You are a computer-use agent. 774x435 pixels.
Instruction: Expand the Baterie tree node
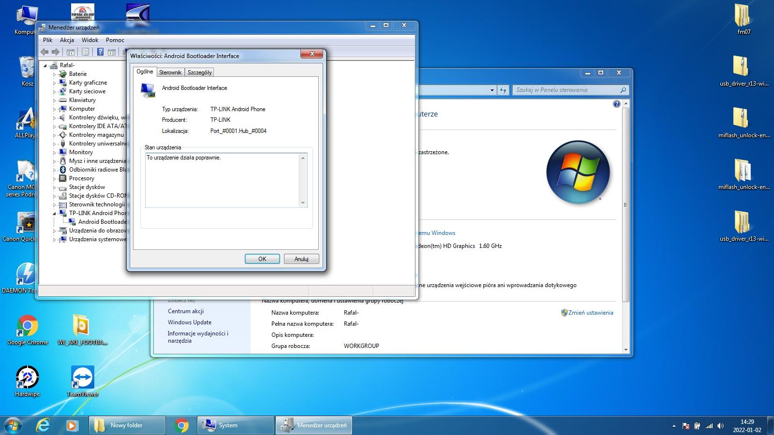(55, 74)
